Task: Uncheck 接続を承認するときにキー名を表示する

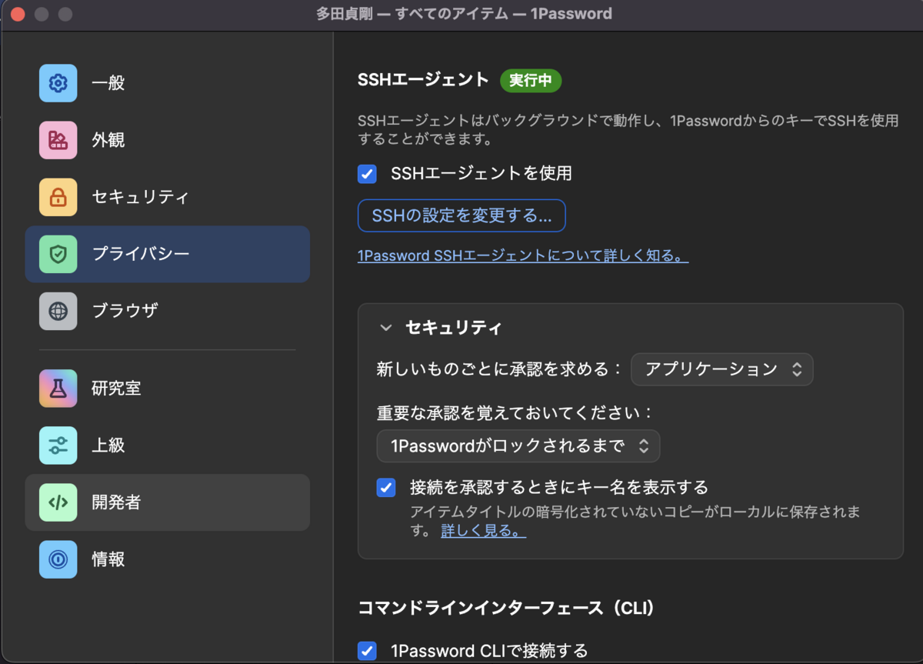Action: click(385, 488)
